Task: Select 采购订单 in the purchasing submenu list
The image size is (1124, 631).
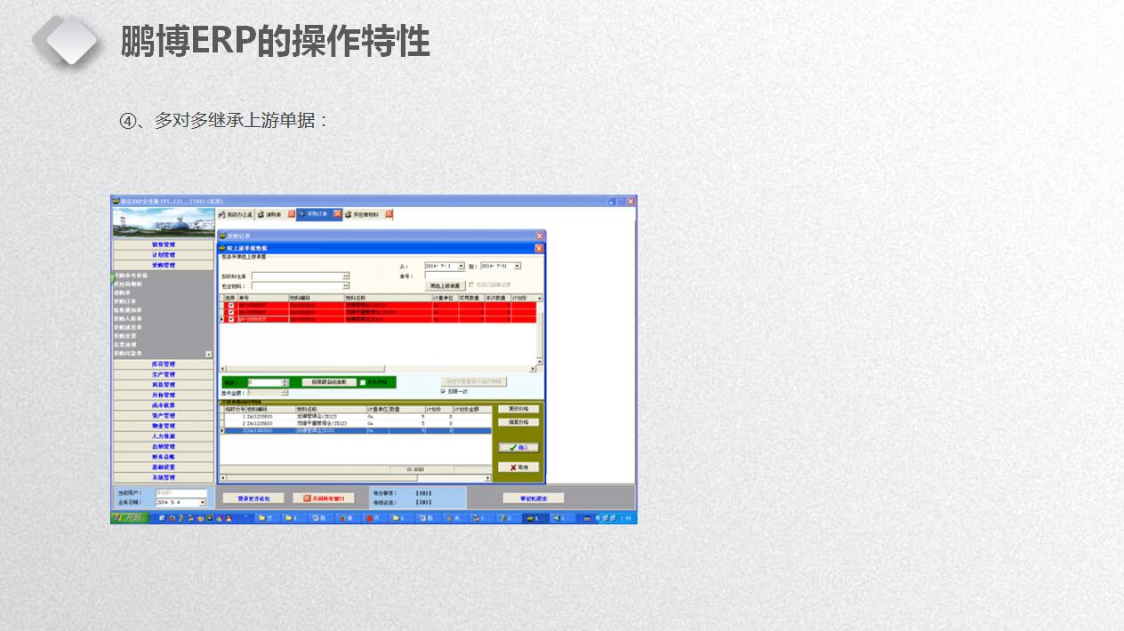Action: (x=124, y=301)
